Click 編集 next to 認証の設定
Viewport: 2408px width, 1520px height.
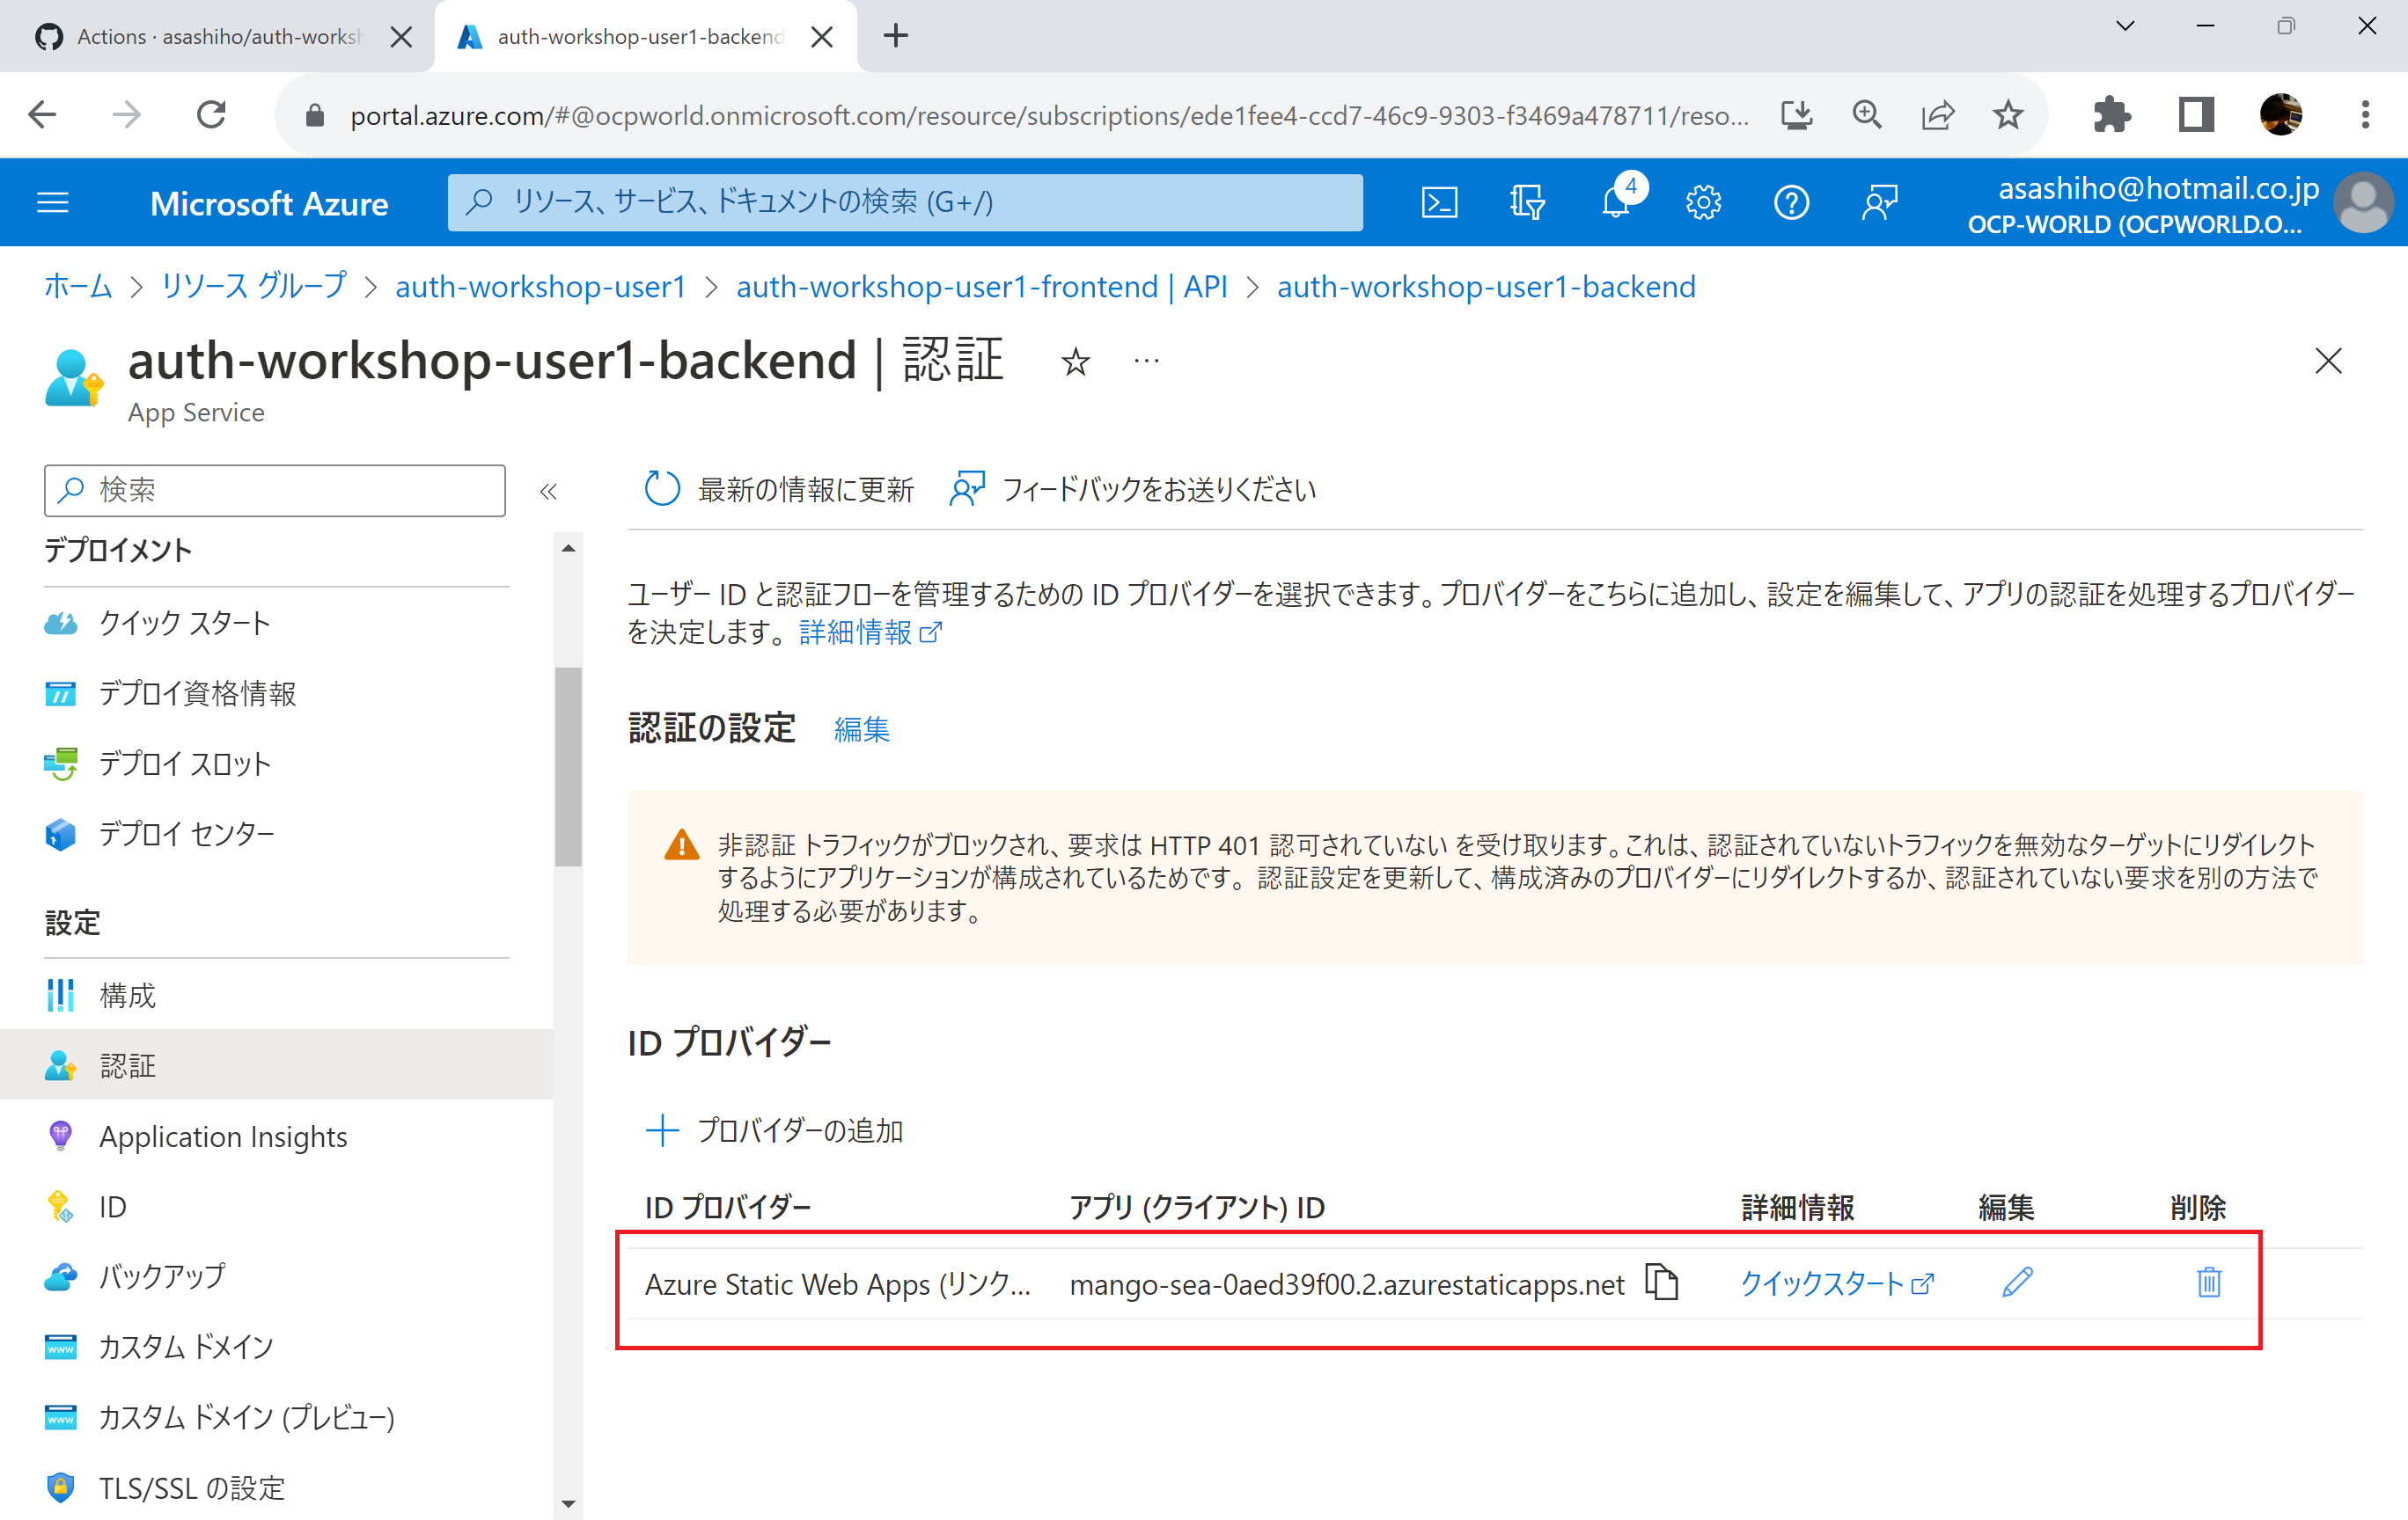point(861,728)
